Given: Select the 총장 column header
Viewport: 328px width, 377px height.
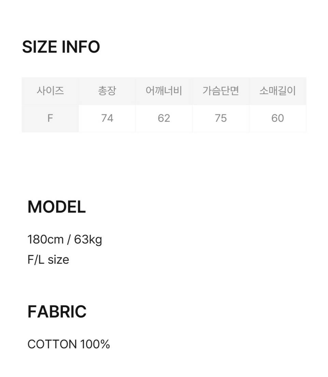Looking at the screenshot, I should click(x=107, y=91).
